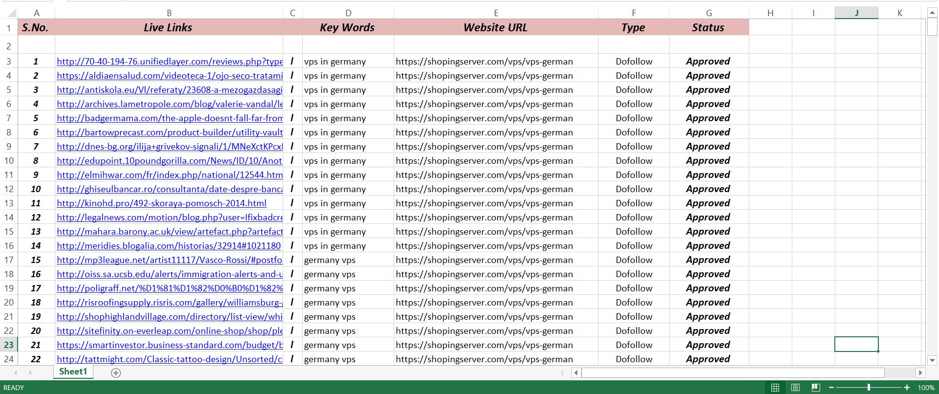Image resolution: width=939 pixels, height=394 pixels.
Task: Select the Status header cell
Action: click(708, 28)
